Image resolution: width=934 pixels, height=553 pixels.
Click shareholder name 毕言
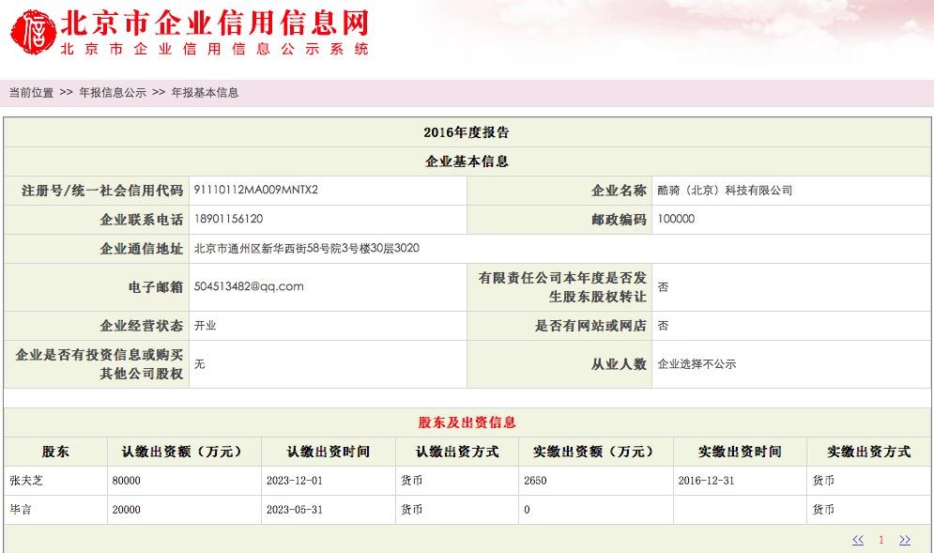(21, 510)
